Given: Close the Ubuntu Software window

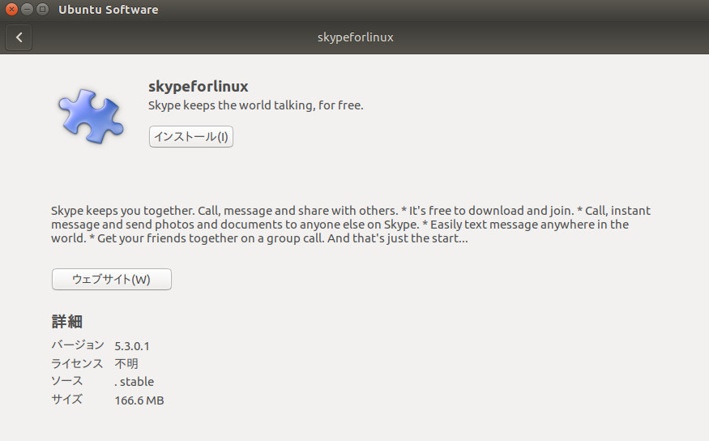Looking at the screenshot, I should coord(12,9).
